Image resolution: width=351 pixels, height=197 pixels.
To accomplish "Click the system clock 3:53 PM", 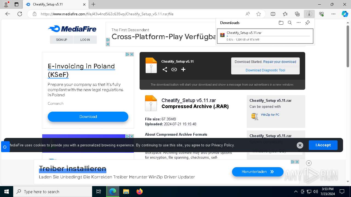I will [327, 189].
